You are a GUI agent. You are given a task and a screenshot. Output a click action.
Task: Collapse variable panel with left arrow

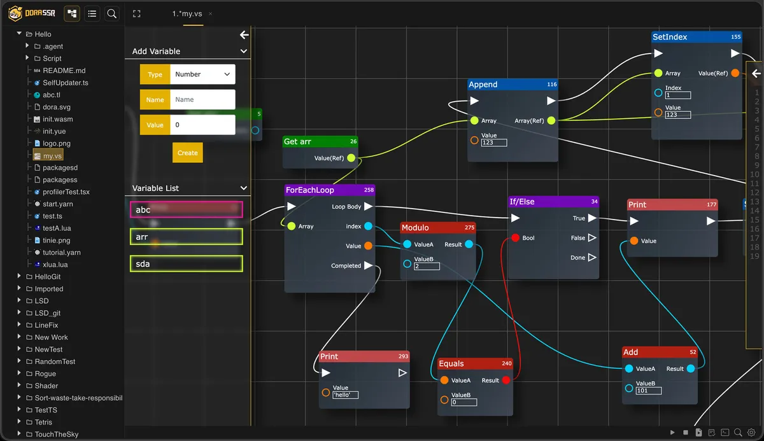[x=244, y=35]
